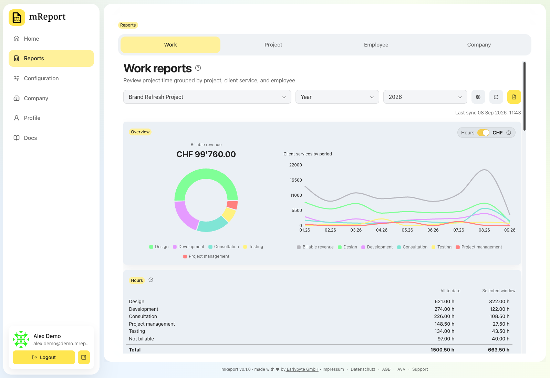Open Home from sidebar
Screen dimensions: 550x378
51,39
